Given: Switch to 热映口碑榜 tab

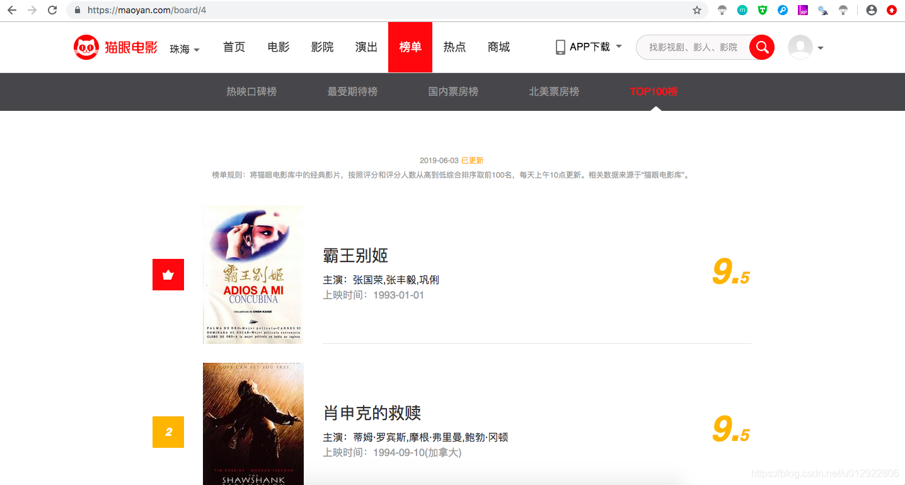Looking at the screenshot, I should tap(251, 91).
